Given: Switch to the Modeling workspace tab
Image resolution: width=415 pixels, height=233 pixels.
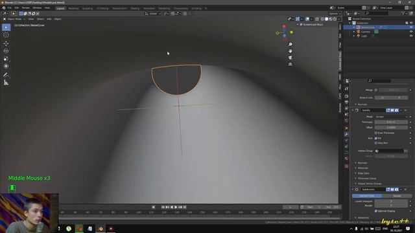Looking at the screenshot, I should click(73, 8).
